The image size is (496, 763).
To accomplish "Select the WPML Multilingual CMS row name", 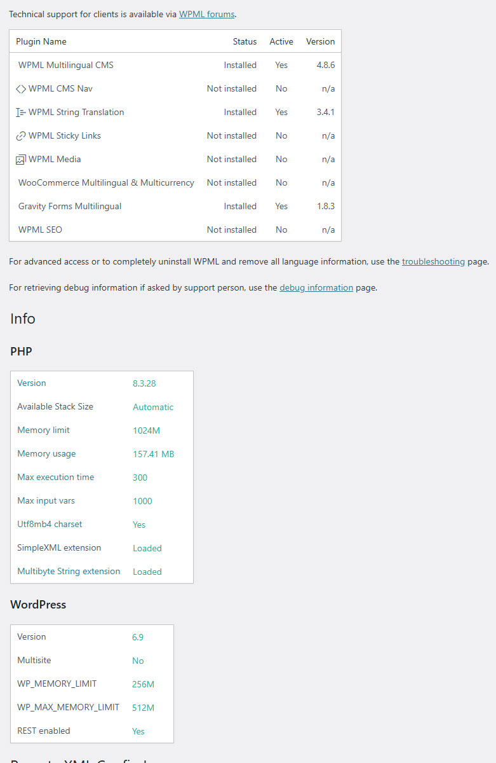I will [x=66, y=65].
